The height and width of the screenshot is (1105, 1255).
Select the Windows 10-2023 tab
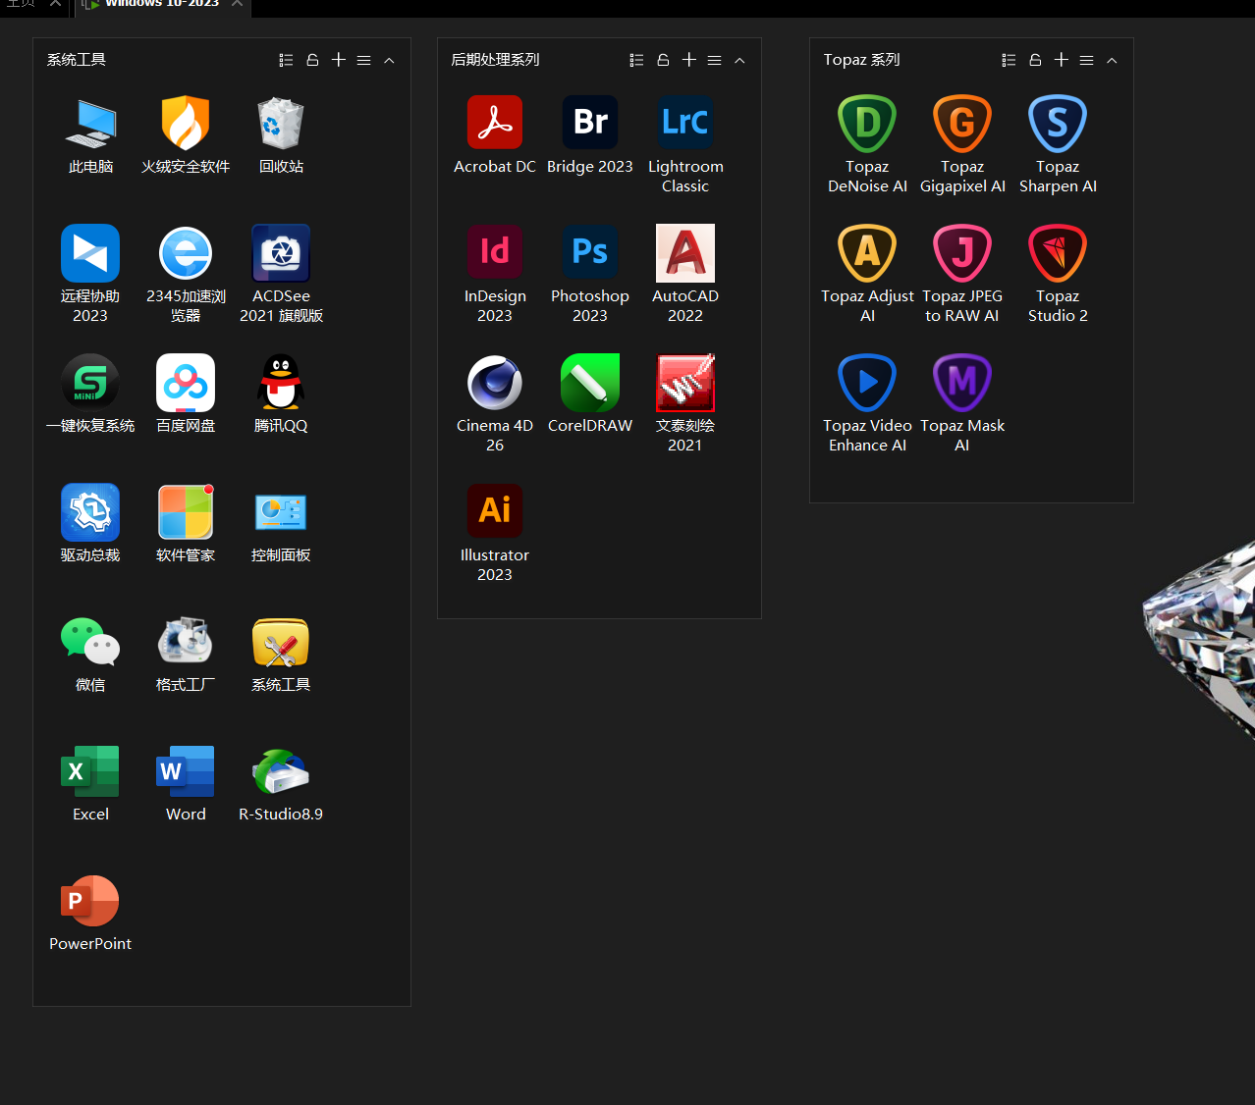point(162,5)
